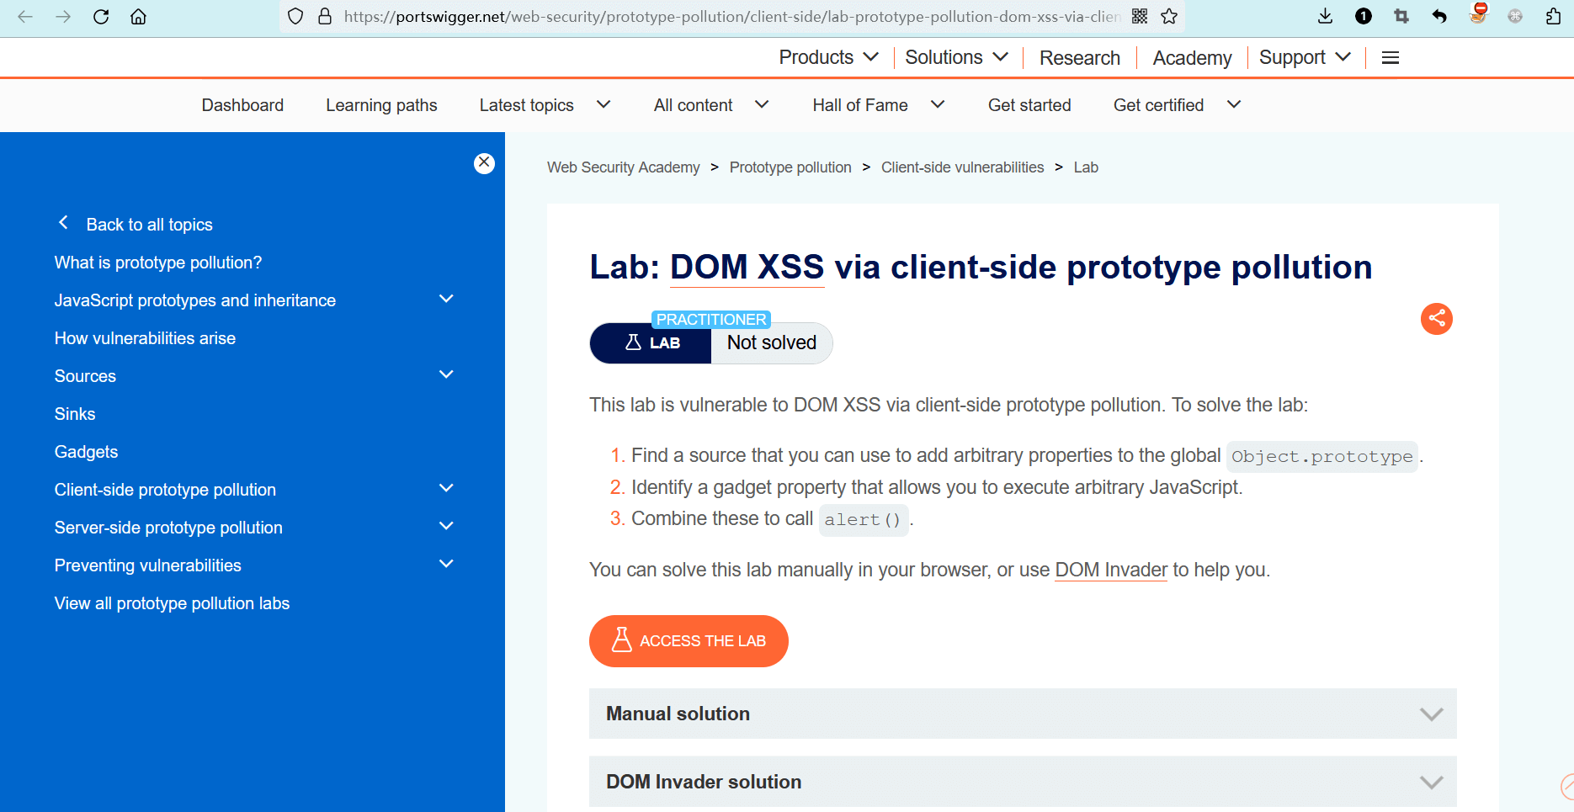Viewport: 1574px width, 812px height.
Task: Go to the Dashboard tab
Action: point(242,105)
